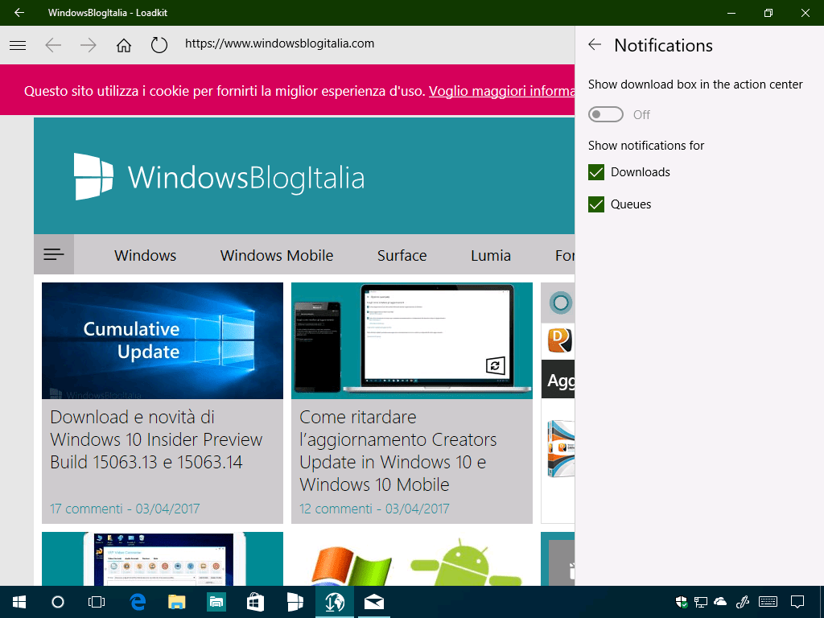Open the Action Center
Image resolution: width=824 pixels, height=618 pixels.
tap(797, 602)
